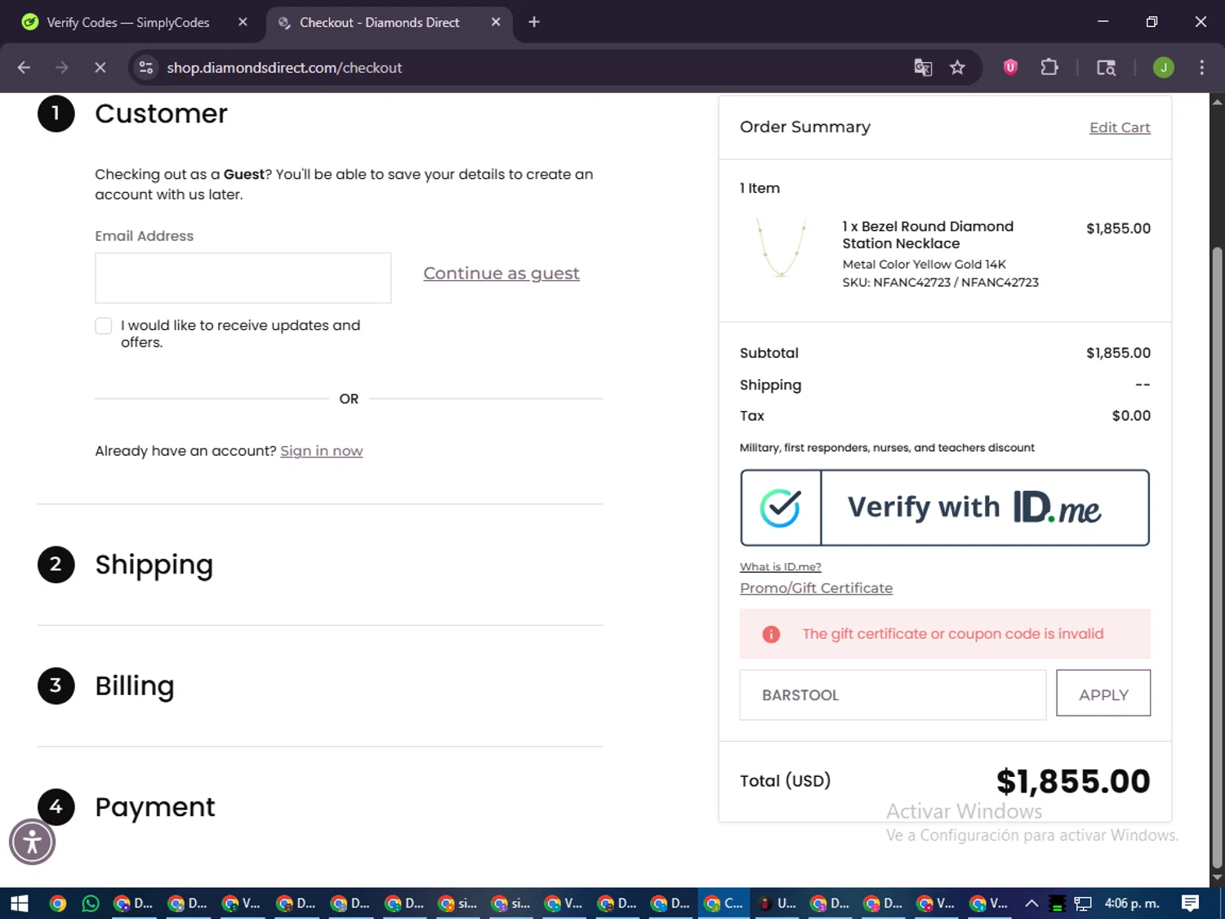The height and width of the screenshot is (919, 1225).
Task: Click the Total $1,855.00 amount
Action: (x=1073, y=782)
